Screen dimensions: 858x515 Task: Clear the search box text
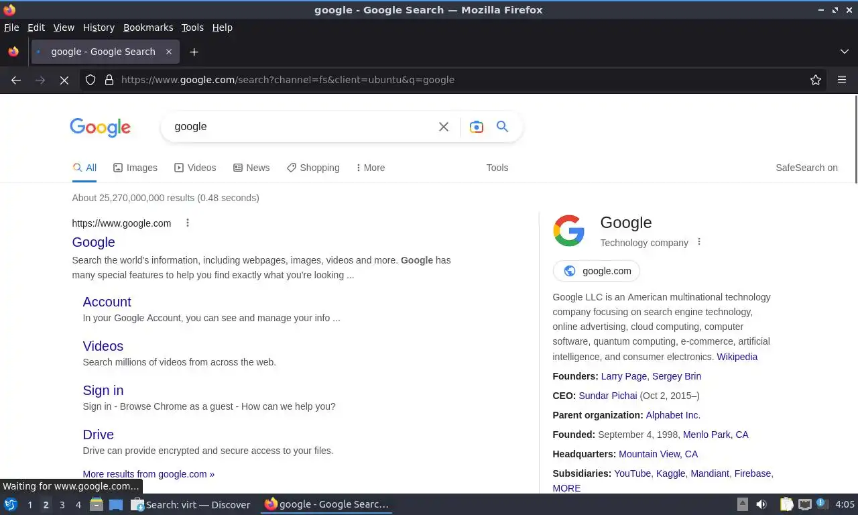(444, 127)
